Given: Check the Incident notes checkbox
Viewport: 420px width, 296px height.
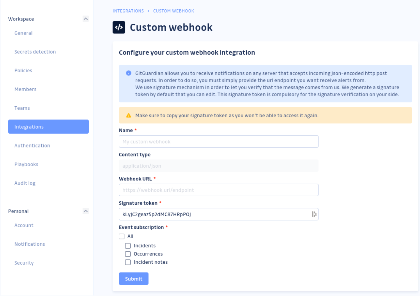Looking at the screenshot, I should tap(128, 262).
